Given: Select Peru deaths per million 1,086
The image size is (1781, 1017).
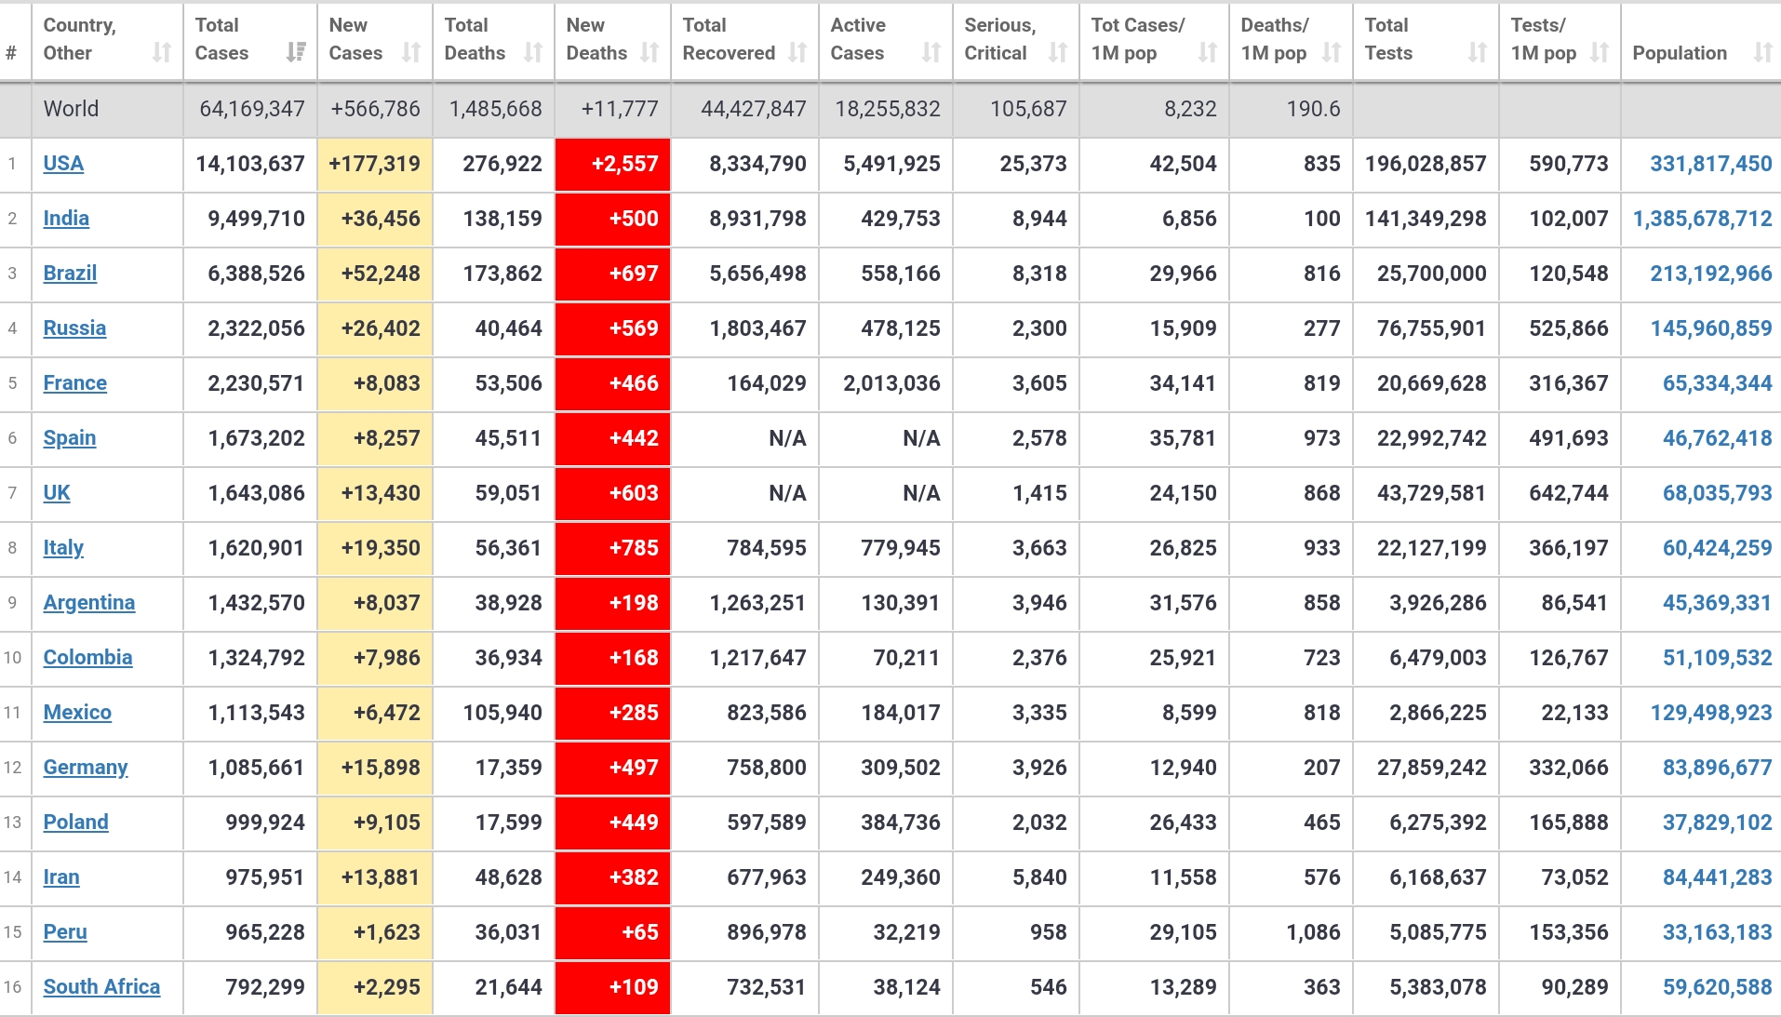Looking at the screenshot, I should [1313, 932].
